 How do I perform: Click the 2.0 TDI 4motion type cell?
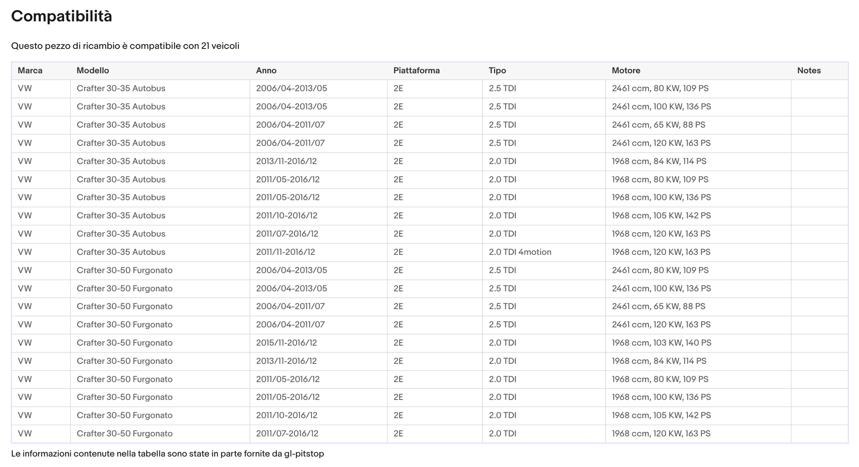tap(520, 252)
